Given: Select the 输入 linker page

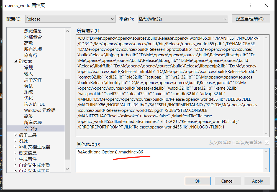Looking at the screenshot, I should point(28,74).
